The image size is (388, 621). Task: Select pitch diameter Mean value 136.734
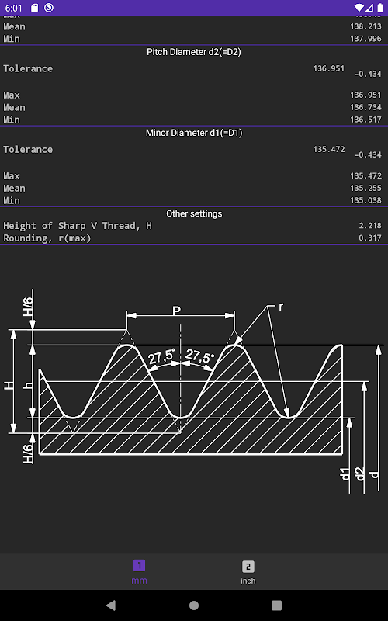pyautogui.click(x=365, y=107)
